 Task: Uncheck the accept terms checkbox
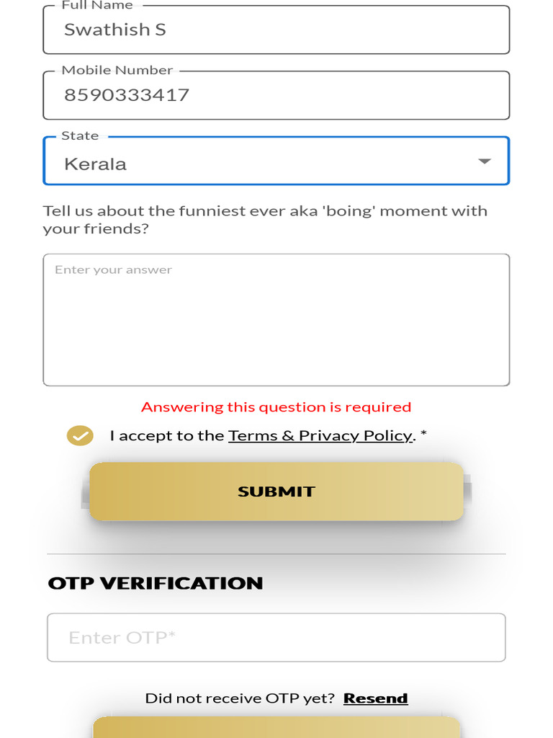pos(80,436)
